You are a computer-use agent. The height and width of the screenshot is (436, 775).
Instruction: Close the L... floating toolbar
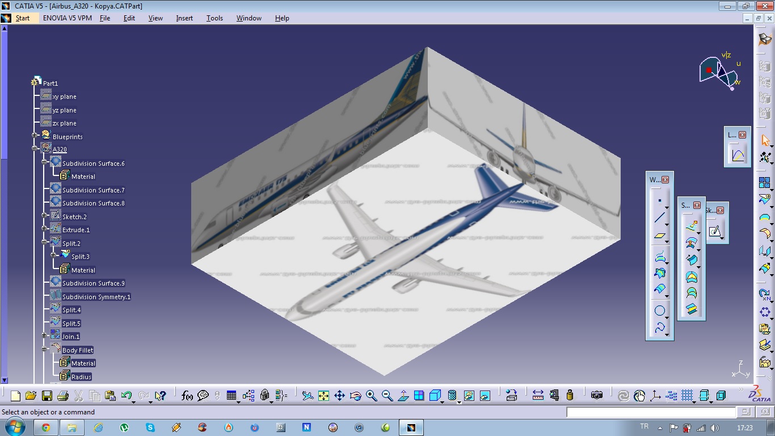coord(743,135)
